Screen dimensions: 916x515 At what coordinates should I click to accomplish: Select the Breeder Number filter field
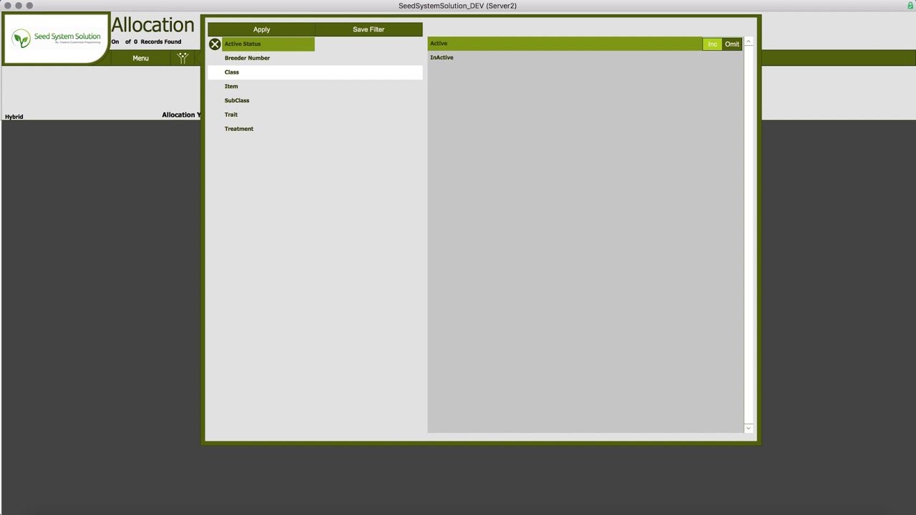(315, 58)
